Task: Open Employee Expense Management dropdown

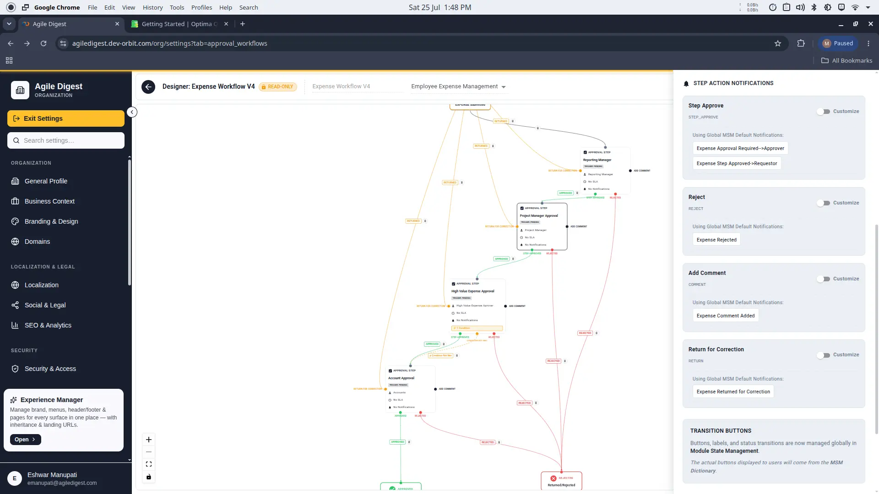Action: (x=458, y=86)
